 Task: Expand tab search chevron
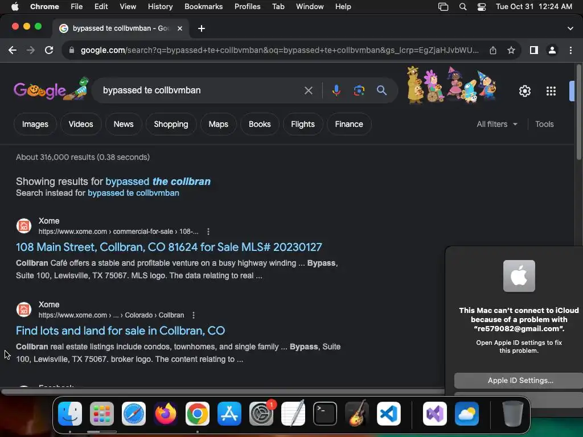point(570,28)
